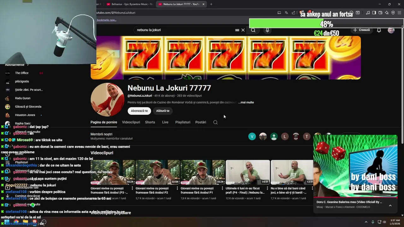Subscribe with the Abonează-te button
Screen dimensions: 404x227
pyautogui.click(x=139, y=111)
